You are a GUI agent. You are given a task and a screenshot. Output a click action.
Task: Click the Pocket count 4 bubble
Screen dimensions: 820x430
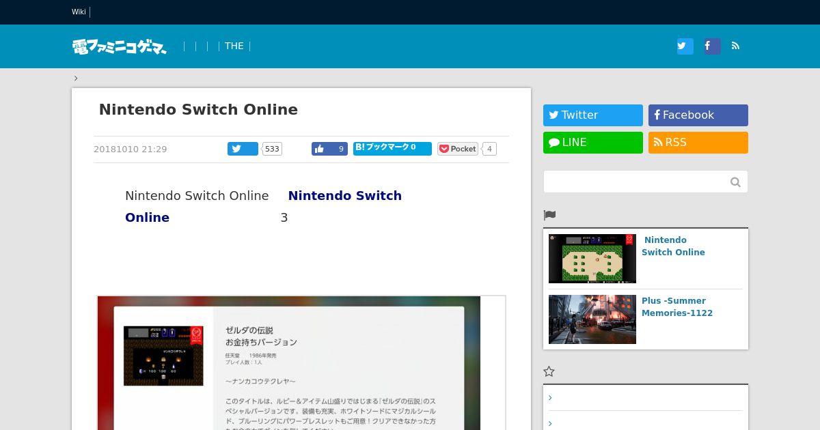[x=489, y=149]
